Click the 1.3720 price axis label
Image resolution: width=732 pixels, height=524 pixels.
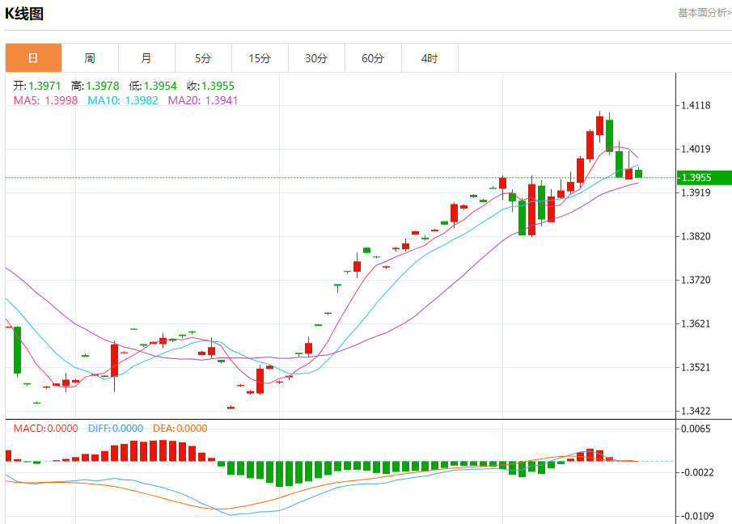pyautogui.click(x=696, y=280)
